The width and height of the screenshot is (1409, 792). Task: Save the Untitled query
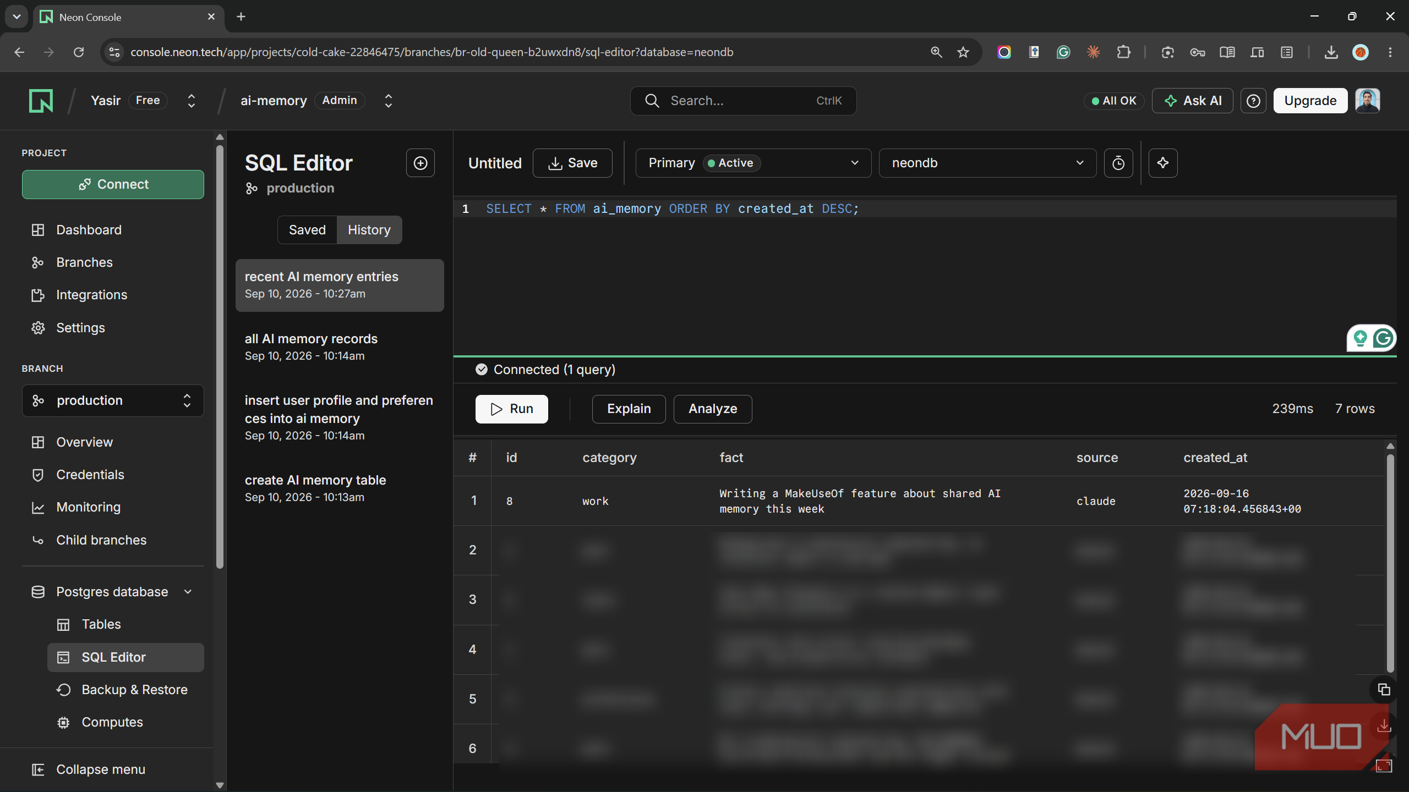[x=572, y=163]
